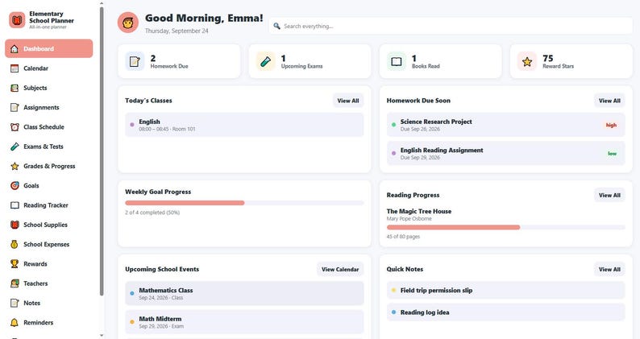Open Grades & Progress in sidebar
Screen dimensions: 640x339
pyautogui.click(x=49, y=166)
